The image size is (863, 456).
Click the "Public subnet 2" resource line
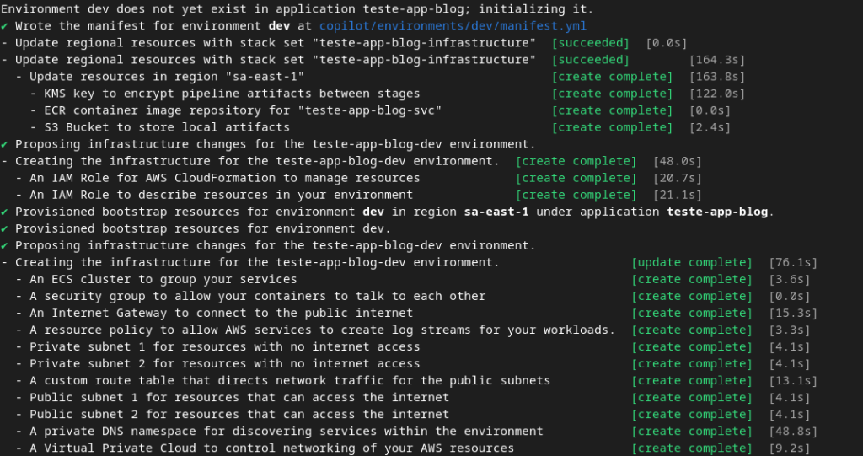[x=239, y=414]
